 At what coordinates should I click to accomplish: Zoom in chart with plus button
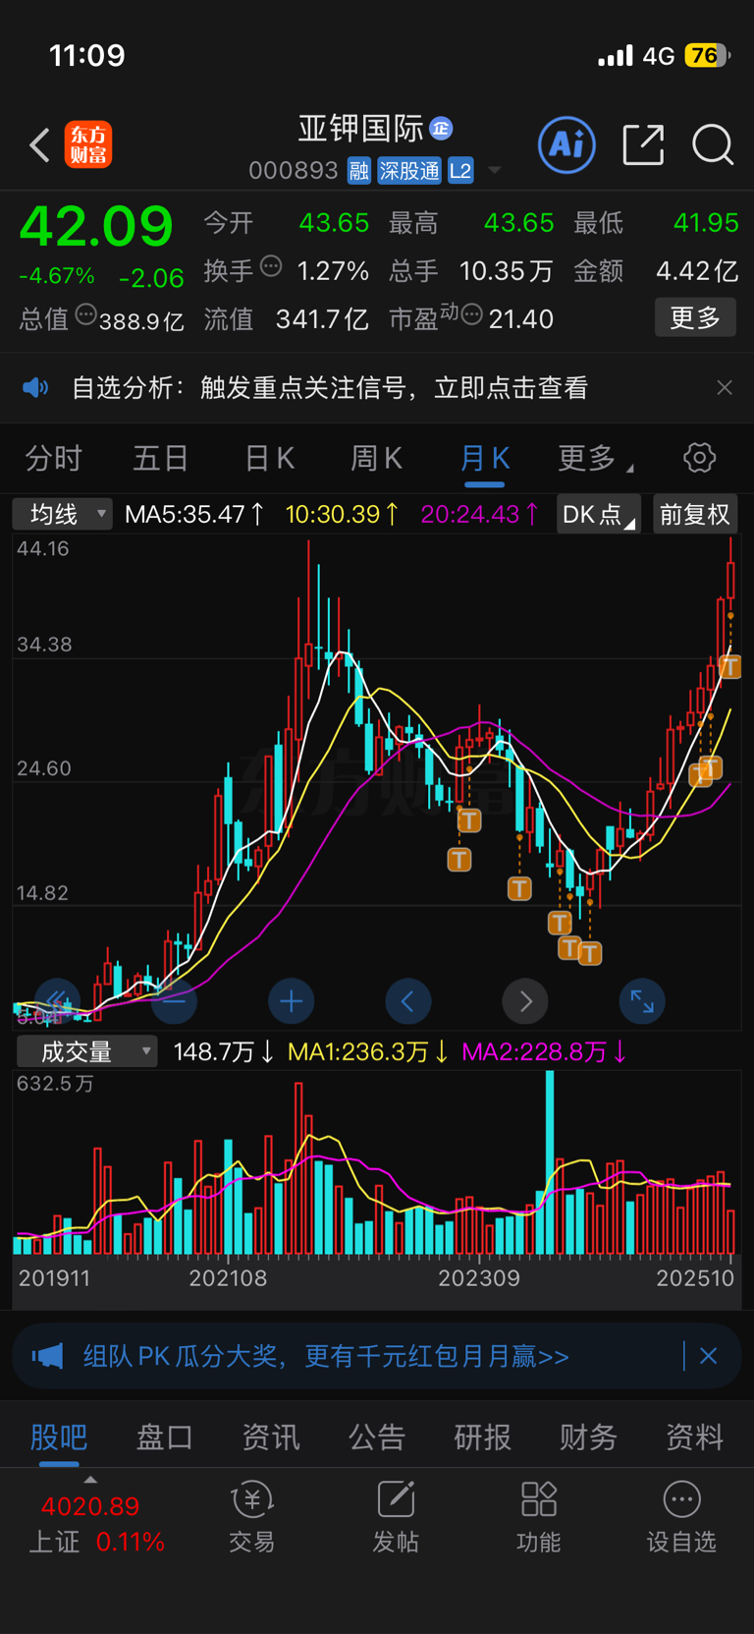tap(291, 1001)
